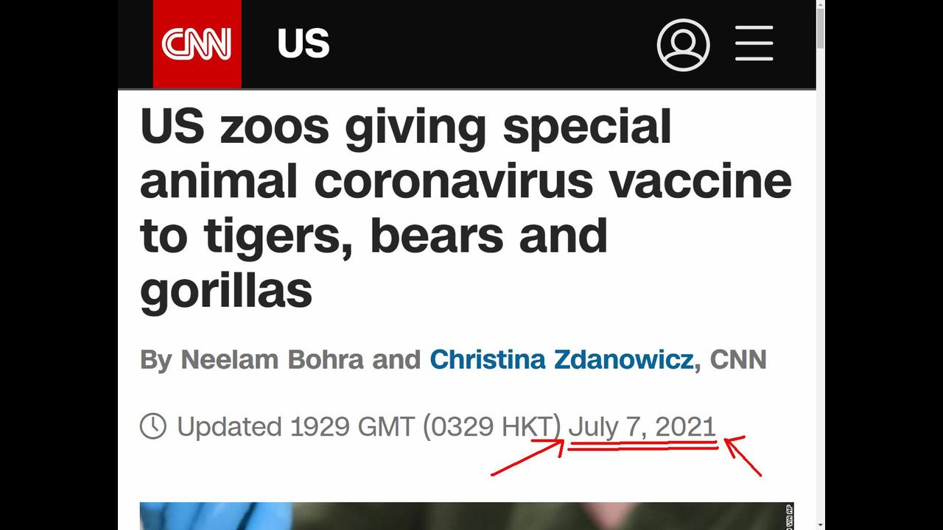The image size is (943, 530).
Task: Click the CNN text after the byline
Action: 737,359
